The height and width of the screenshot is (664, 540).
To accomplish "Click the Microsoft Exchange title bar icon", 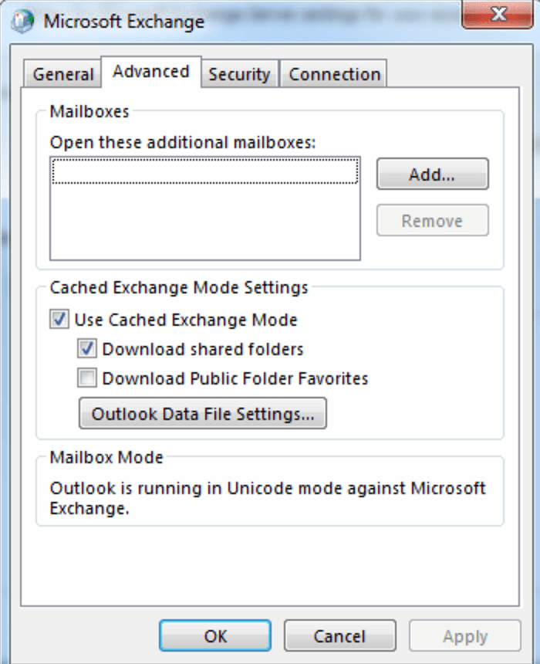I will 22,21.
